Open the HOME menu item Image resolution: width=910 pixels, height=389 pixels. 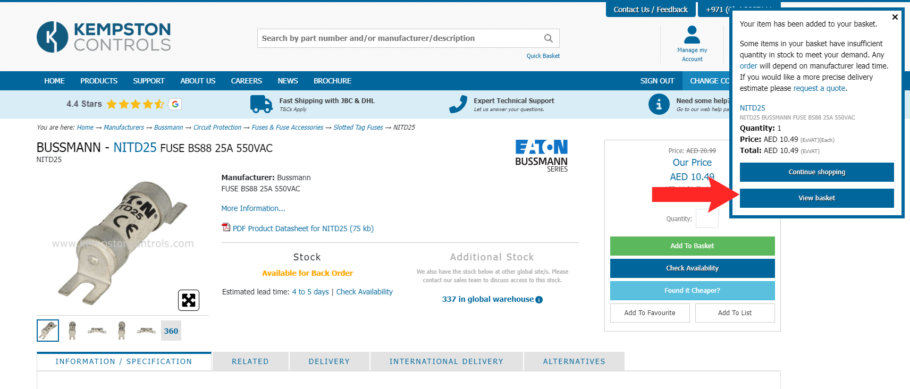click(55, 81)
